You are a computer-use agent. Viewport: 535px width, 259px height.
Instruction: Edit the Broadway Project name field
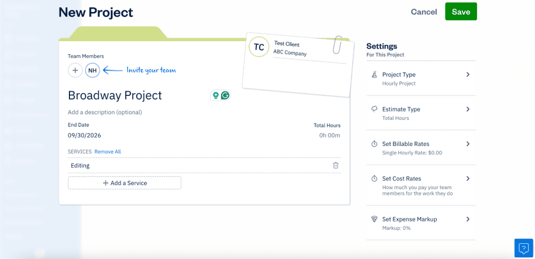(x=115, y=95)
